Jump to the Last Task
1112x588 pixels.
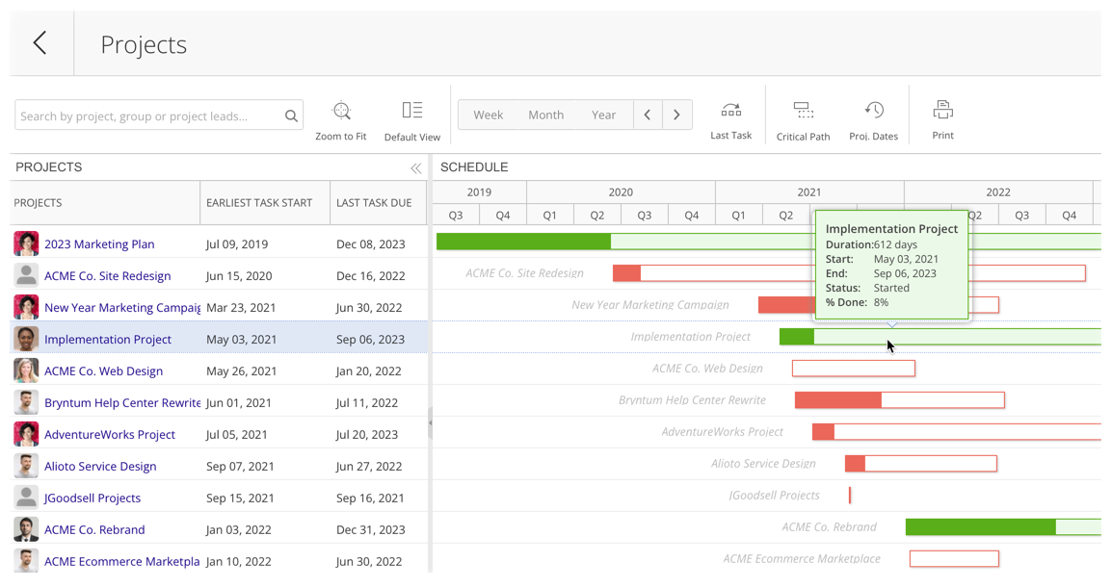coord(730,119)
